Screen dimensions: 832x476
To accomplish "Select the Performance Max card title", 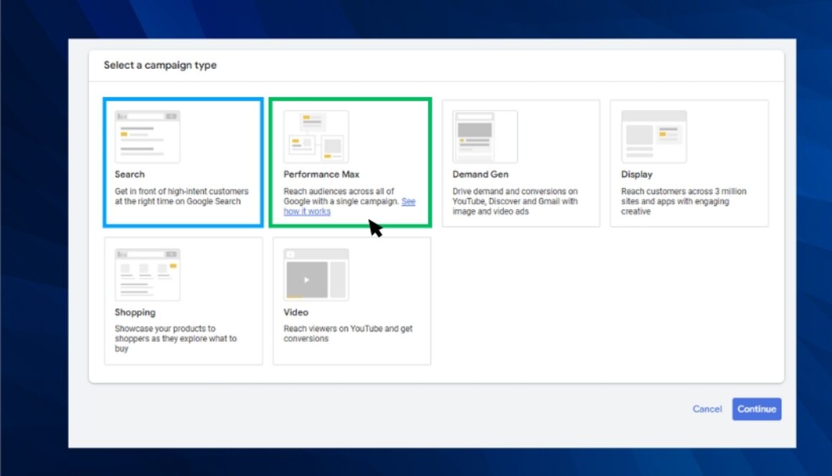I will click(x=321, y=174).
